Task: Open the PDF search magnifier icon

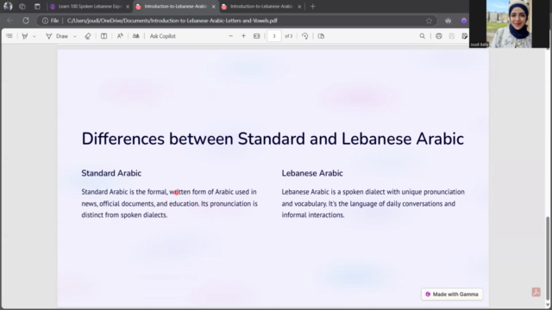Action: click(x=422, y=36)
